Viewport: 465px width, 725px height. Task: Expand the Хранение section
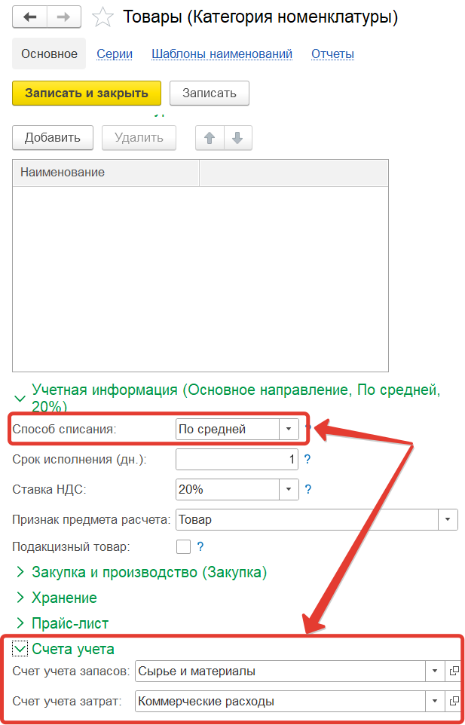(20, 598)
